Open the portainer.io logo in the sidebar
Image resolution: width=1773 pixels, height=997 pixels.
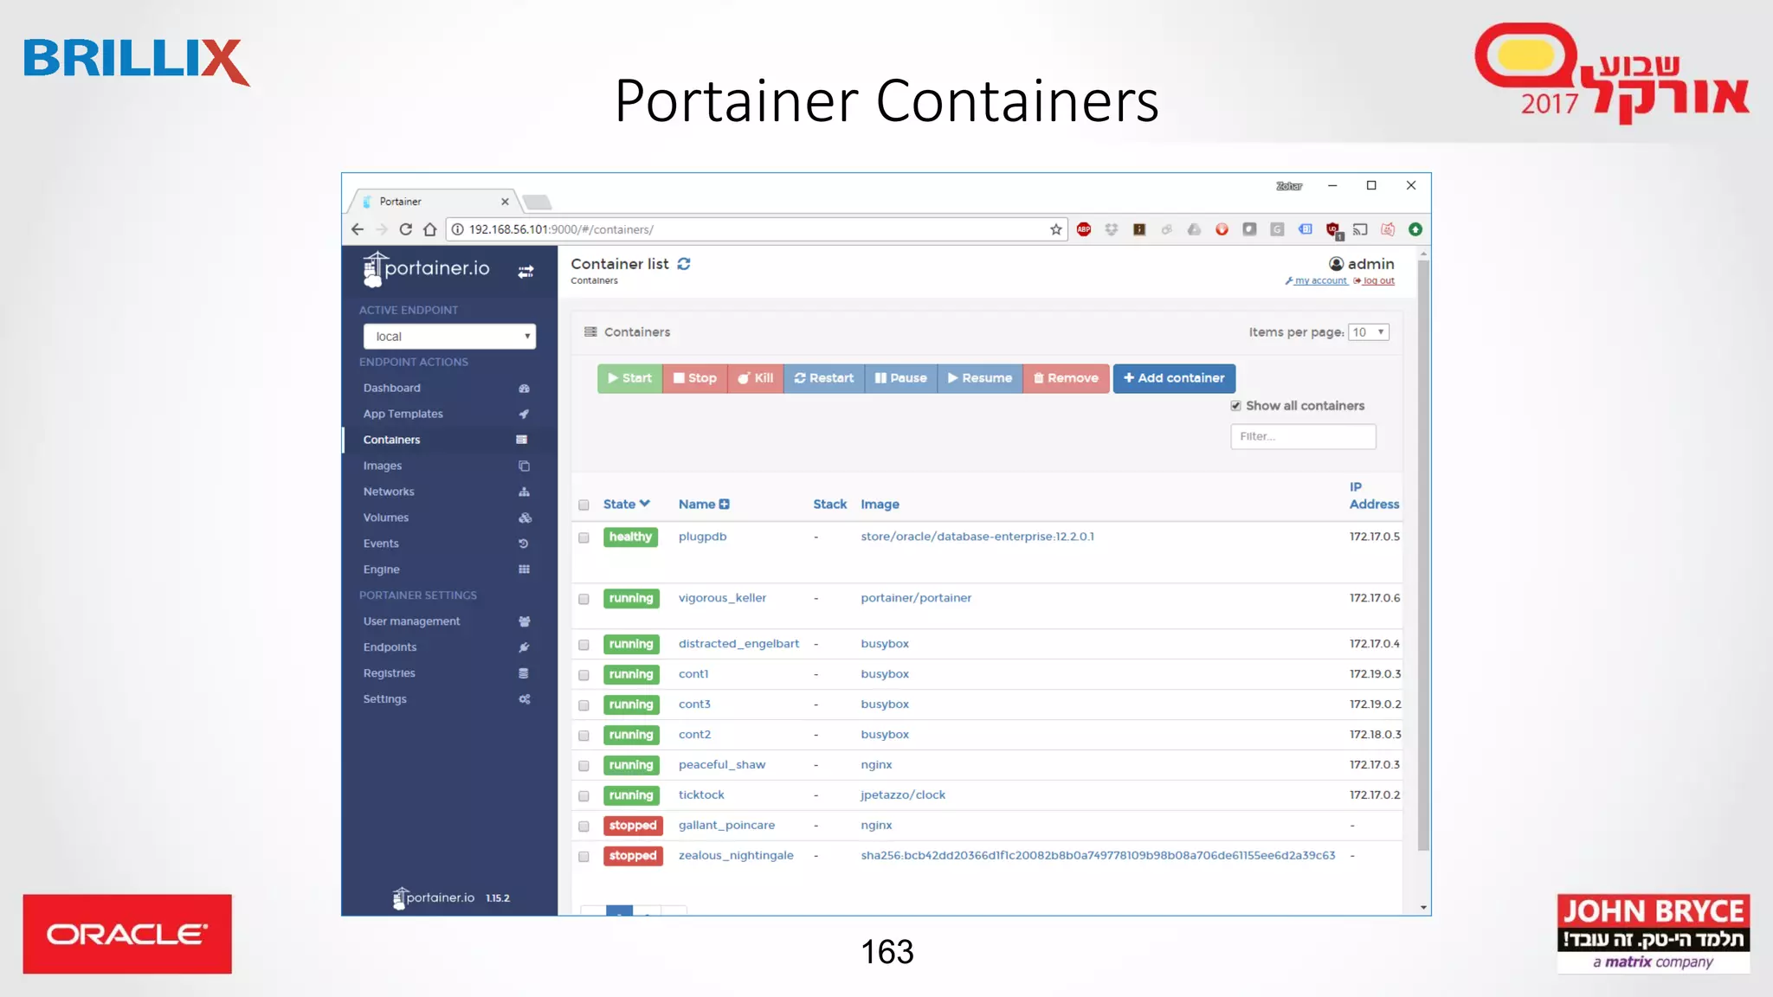pyautogui.click(x=426, y=269)
